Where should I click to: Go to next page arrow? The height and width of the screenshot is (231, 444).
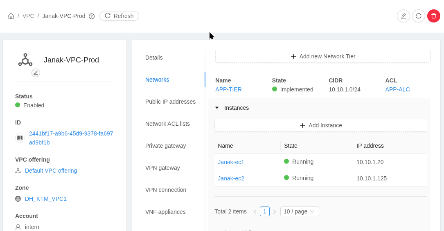click(275, 212)
